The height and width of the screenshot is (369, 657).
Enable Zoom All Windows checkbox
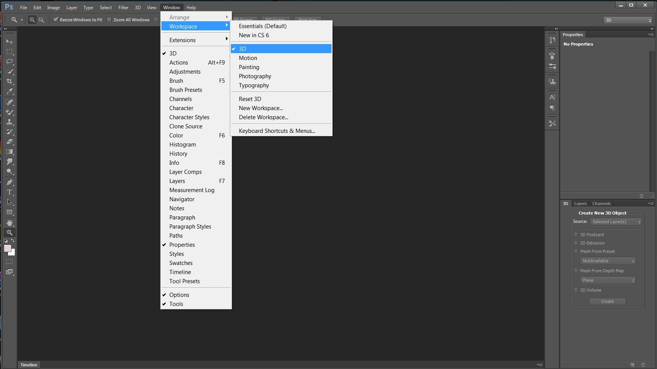point(109,20)
